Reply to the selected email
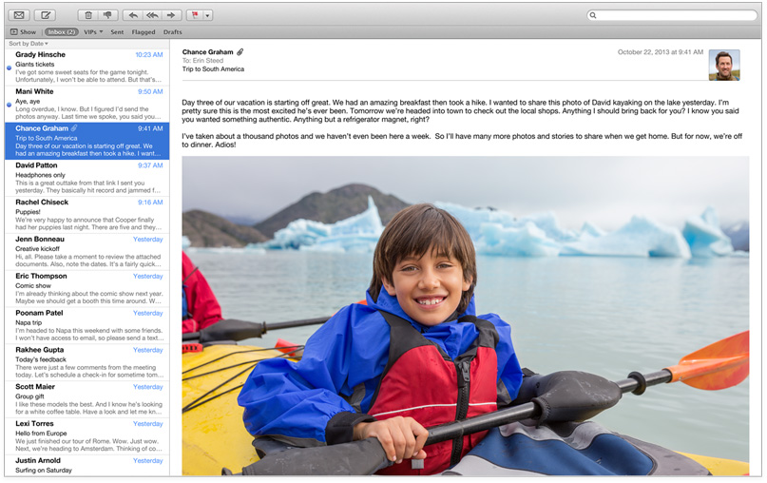This screenshot has height=483, width=767. [x=132, y=15]
